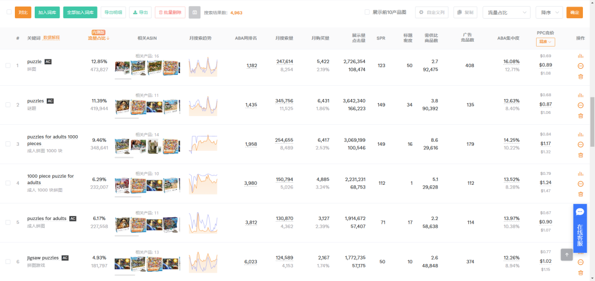Viewport: 595px width, 281px height.
Task: Select checkbox for puzzles row
Action: [8, 105]
